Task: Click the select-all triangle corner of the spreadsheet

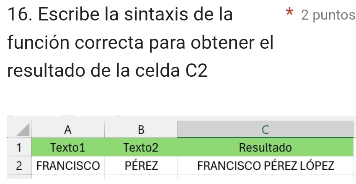Action: click(23, 130)
